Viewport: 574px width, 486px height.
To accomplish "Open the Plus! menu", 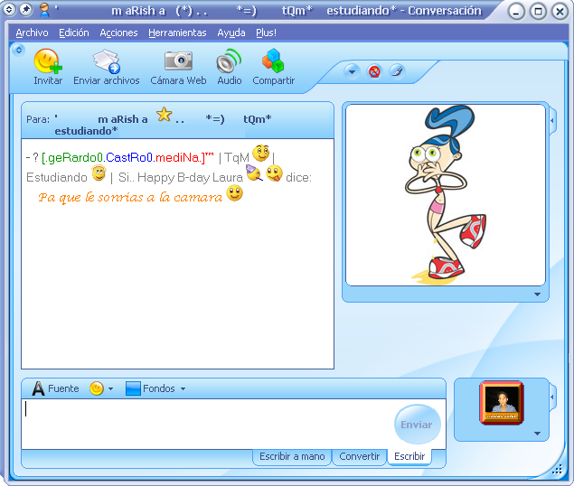I will [266, 33].
